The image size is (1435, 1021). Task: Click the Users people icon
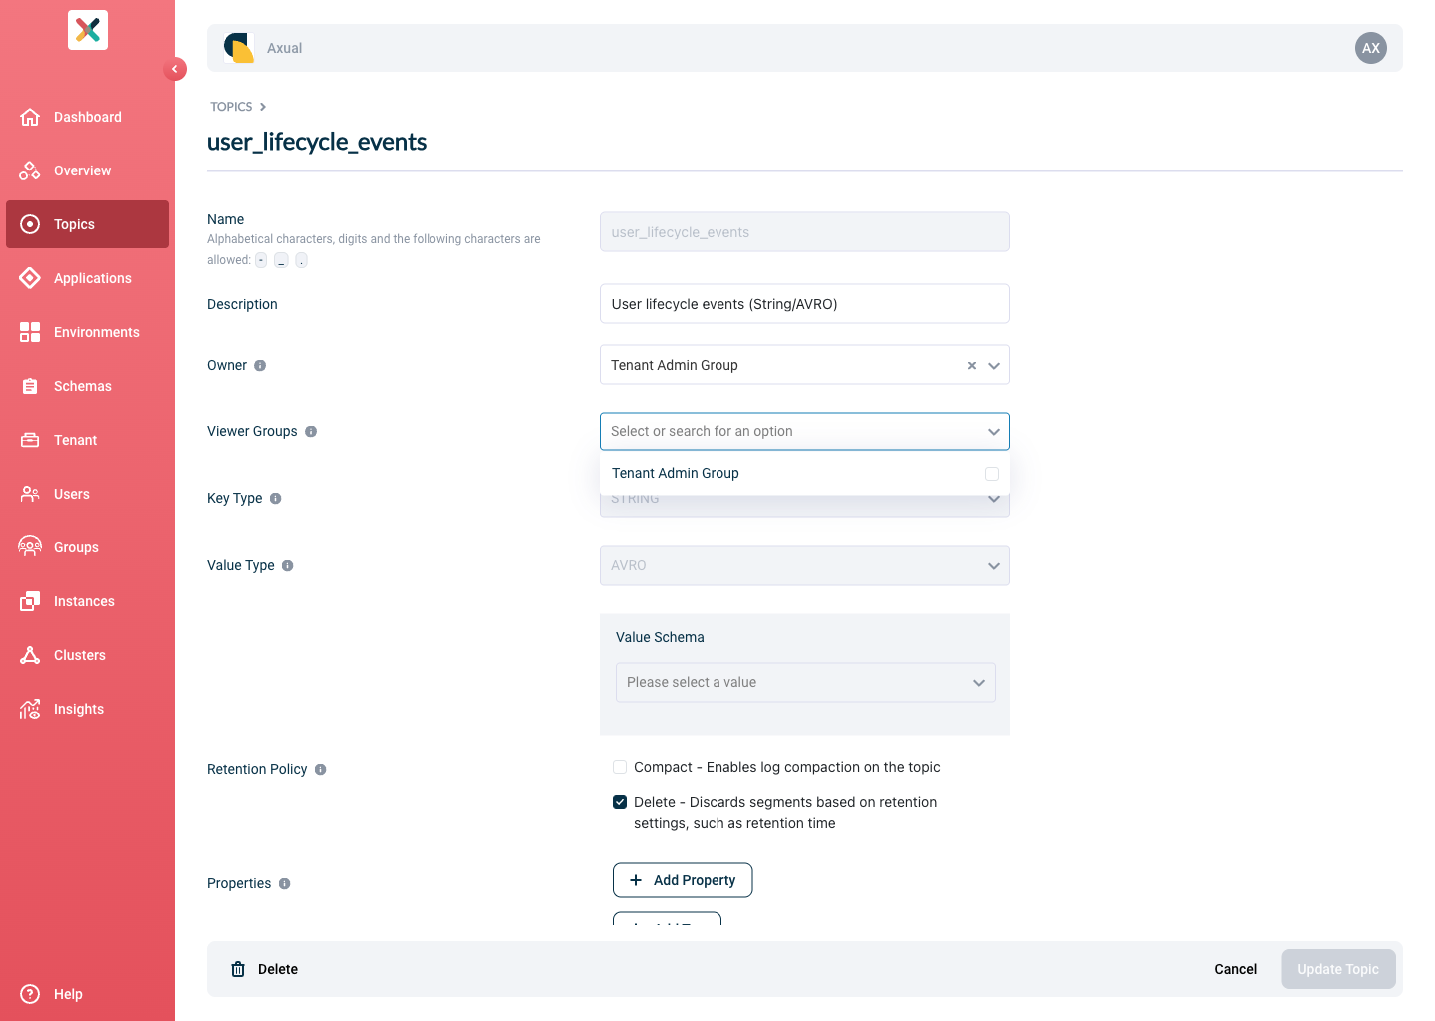coord(30,494)
